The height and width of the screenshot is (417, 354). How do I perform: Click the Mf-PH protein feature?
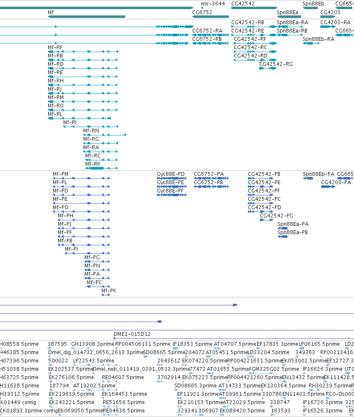pyautogui.click(x=84, y=220)
